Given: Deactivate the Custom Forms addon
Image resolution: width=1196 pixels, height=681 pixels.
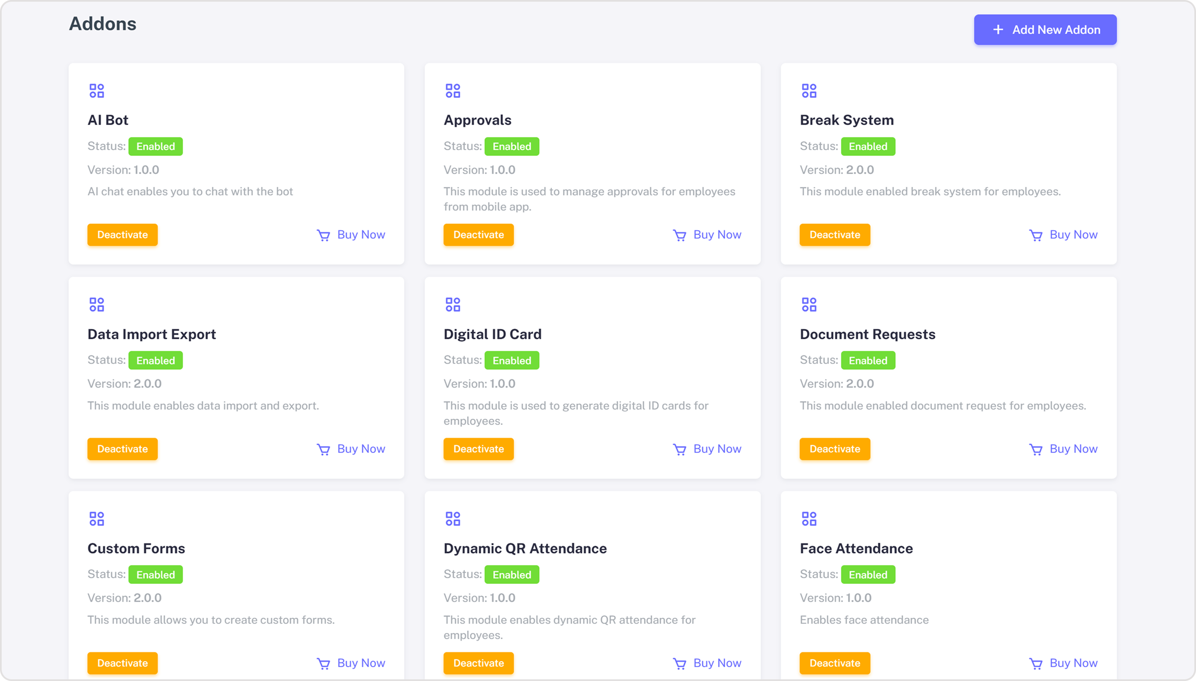Looking at the screenshot, I should point(123,663).
